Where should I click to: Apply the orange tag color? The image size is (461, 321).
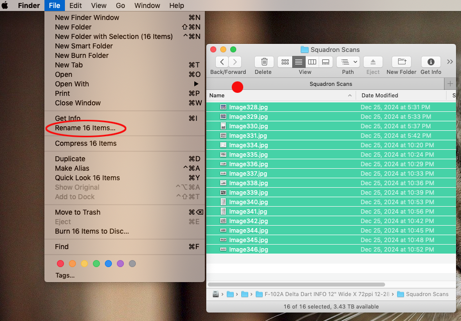coord(72,264)
